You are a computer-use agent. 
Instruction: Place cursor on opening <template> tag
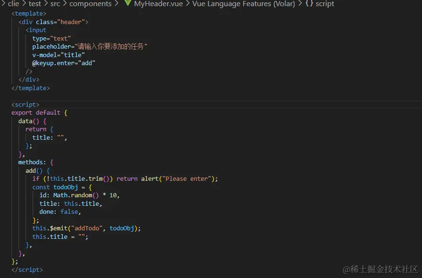(x=29, y=14)
